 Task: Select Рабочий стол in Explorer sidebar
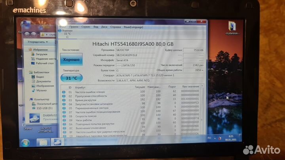[x=42, y=63]
